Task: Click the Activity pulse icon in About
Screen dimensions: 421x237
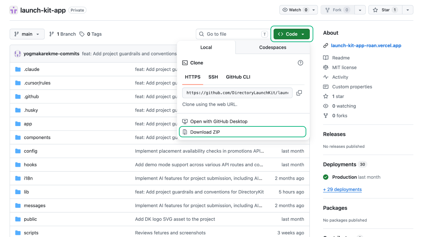Action: click(x=326, y=77)
